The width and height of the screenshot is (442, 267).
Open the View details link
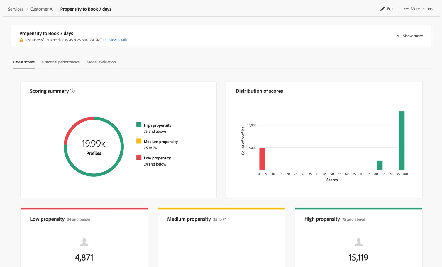coord(118,40)
